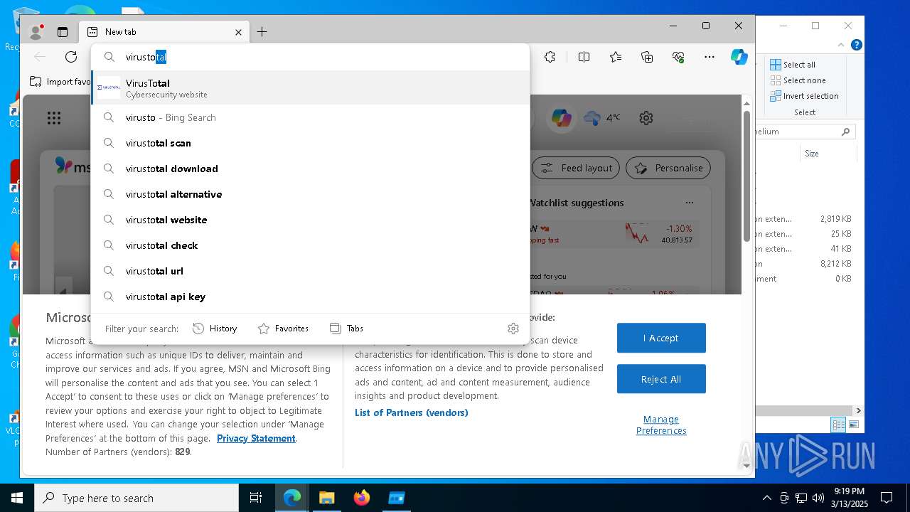Click Select all in the Explorer window
The width and height of the screenshot is (910, 512).
(793, 65)
